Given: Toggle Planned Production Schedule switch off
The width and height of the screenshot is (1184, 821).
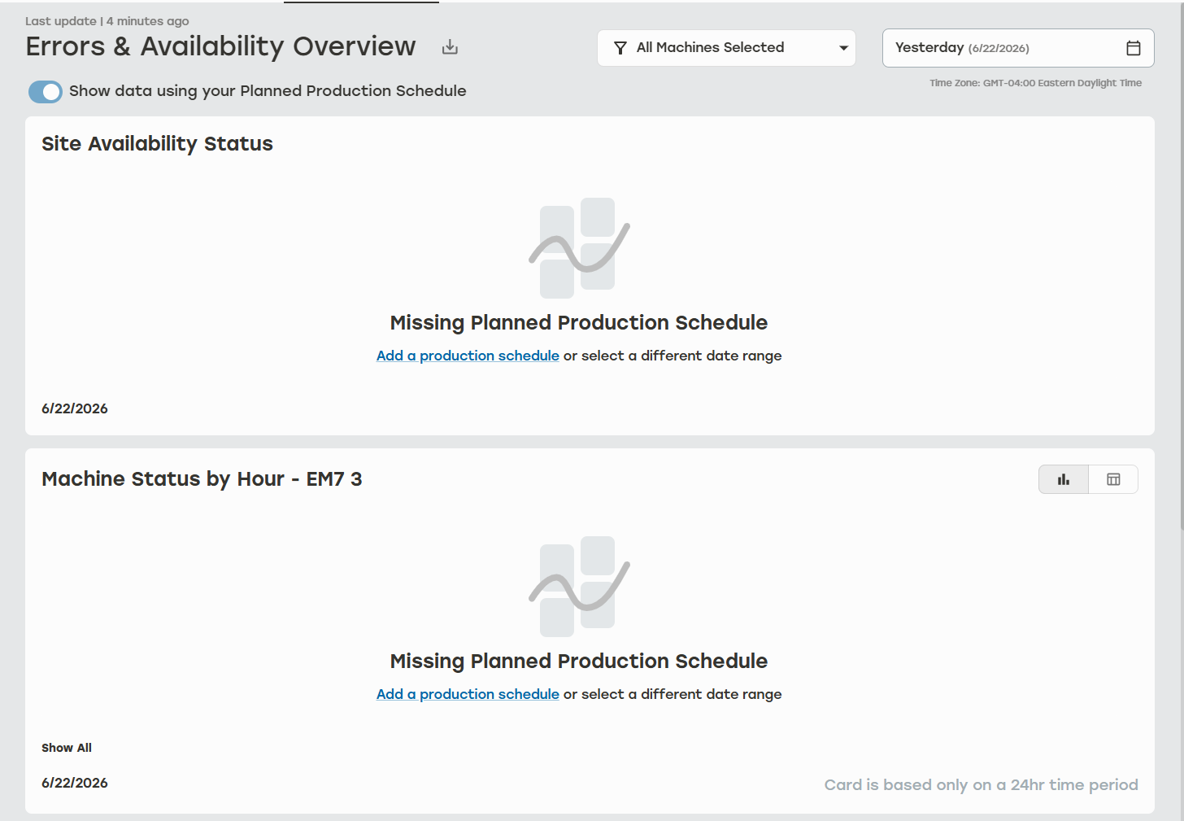Looking at the screenshot, I should (x=46, y=92).
